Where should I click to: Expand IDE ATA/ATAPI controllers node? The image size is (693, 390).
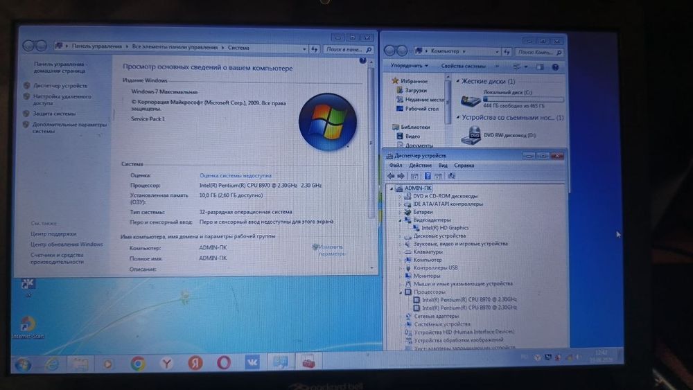tap(401, 204)
